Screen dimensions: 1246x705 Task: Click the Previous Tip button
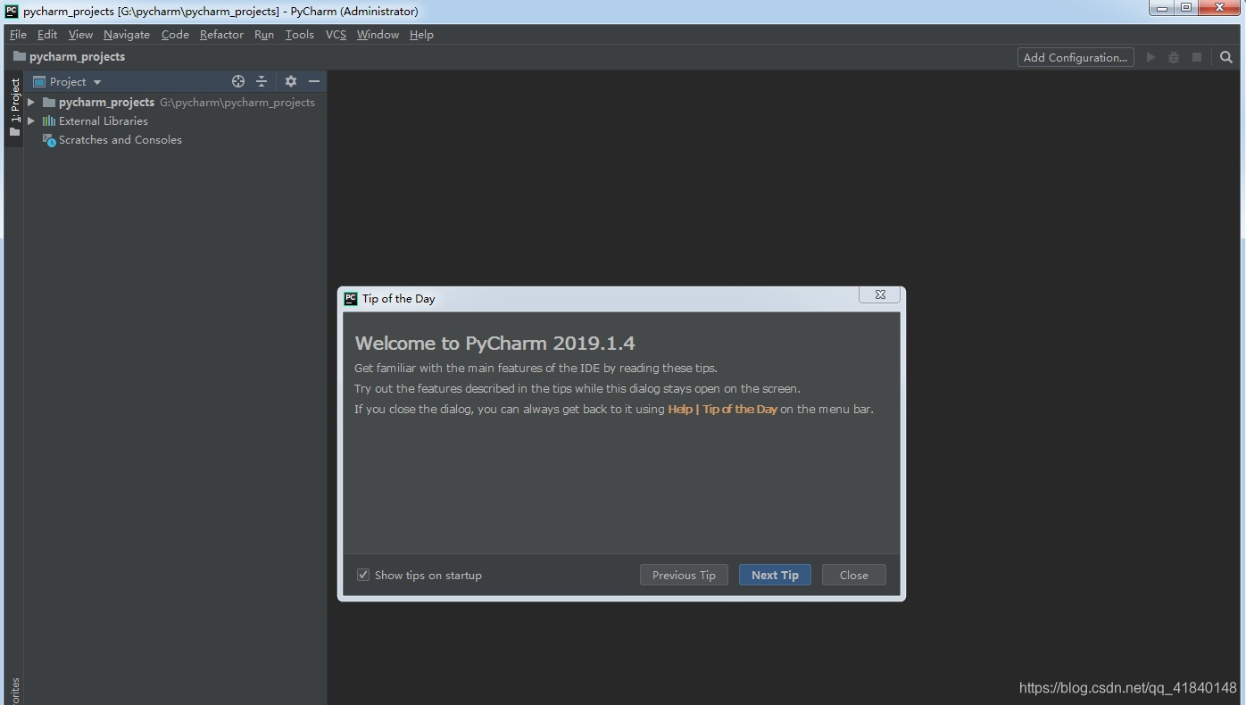(x=684, y=575)
